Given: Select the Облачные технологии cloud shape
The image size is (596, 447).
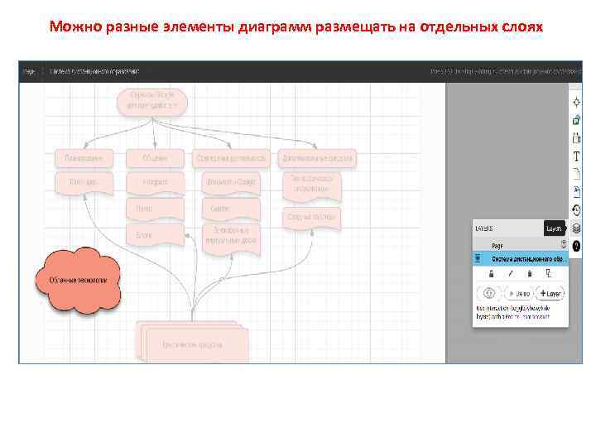Looking at the screenshot, I should pos(79,281).
